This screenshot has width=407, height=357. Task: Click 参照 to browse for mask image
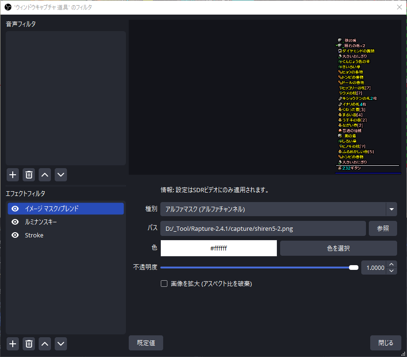(382, 228)
